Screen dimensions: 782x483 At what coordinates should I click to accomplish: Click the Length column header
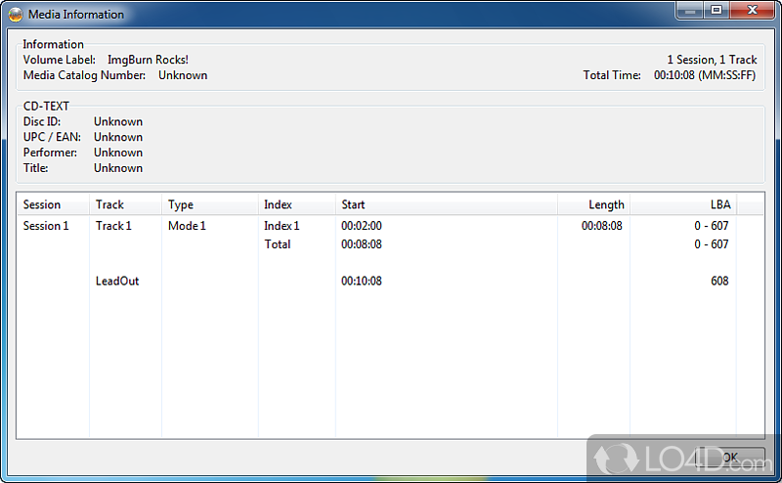pyautogui.click(x=593, y=204)
